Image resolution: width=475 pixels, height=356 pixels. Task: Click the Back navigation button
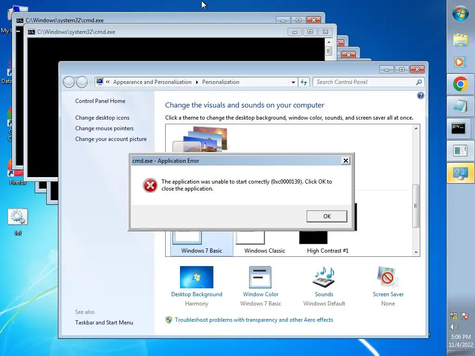click(x=69, y=82)
